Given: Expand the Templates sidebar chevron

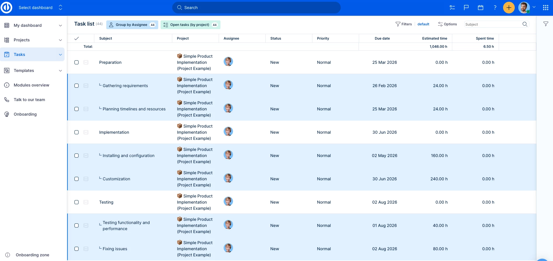Looking at the screenshot, I should click(x=60, y=70).
